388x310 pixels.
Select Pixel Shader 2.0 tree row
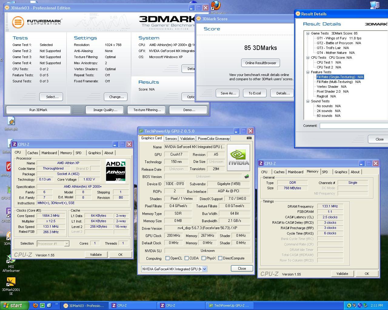(x=333, y=91)
